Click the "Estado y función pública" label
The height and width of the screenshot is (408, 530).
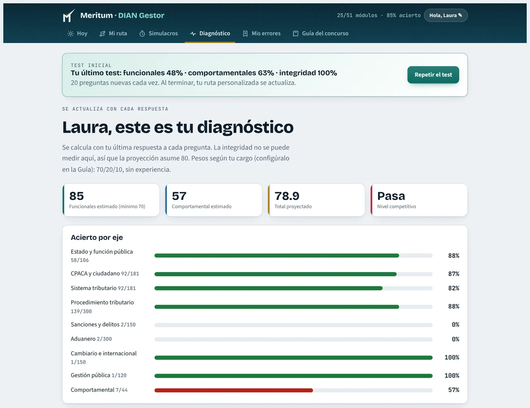click(102, 252)
